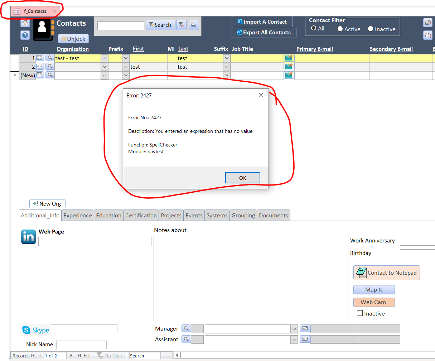Go to first record navigation arrow
The image size is (435, 361).
33,356
